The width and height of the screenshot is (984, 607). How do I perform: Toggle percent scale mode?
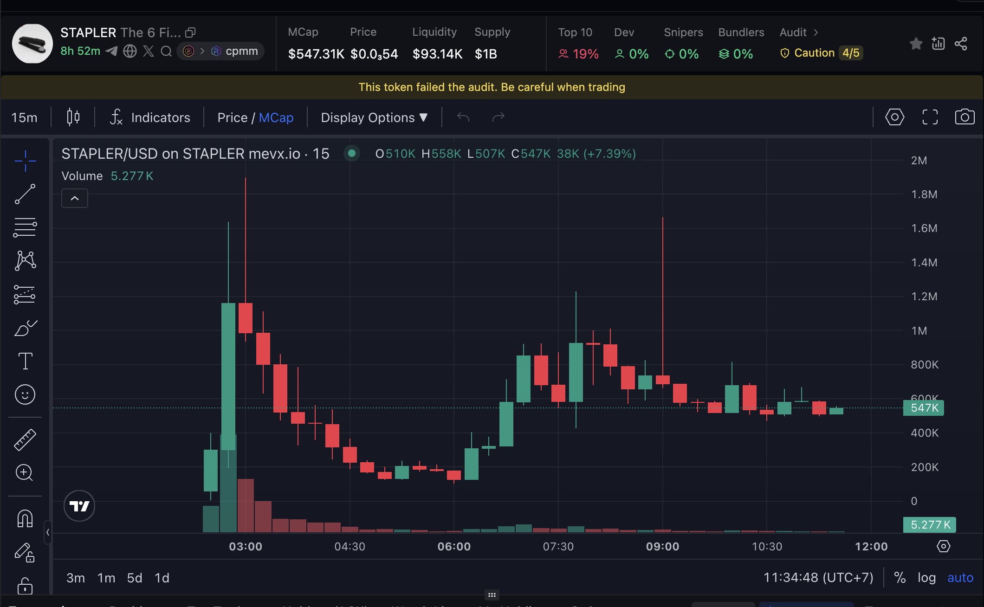tap(900, 578)
